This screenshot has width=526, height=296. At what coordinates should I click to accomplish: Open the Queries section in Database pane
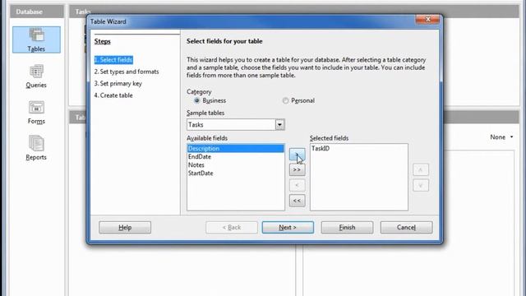(36, 76)
